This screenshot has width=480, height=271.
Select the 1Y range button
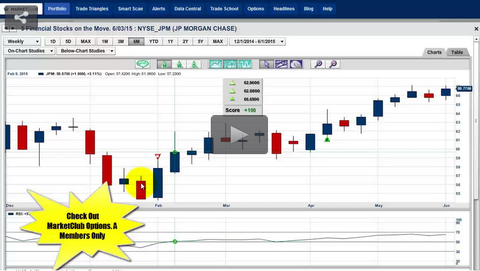pyautogui.click(x=170, y=42)
